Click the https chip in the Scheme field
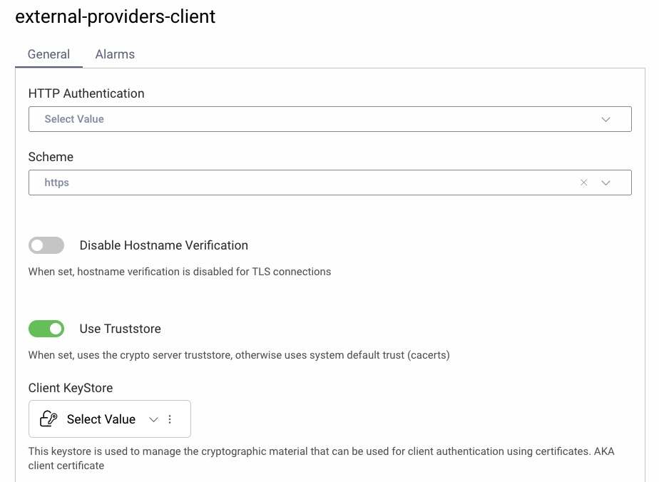 (56, 182)
